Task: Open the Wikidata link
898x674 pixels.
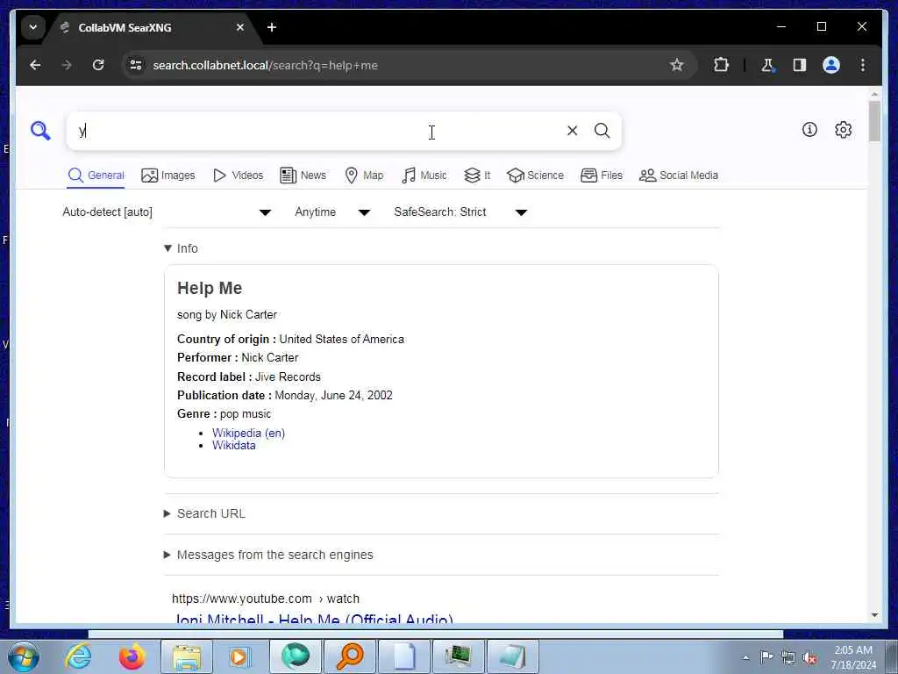Action: 233,445
